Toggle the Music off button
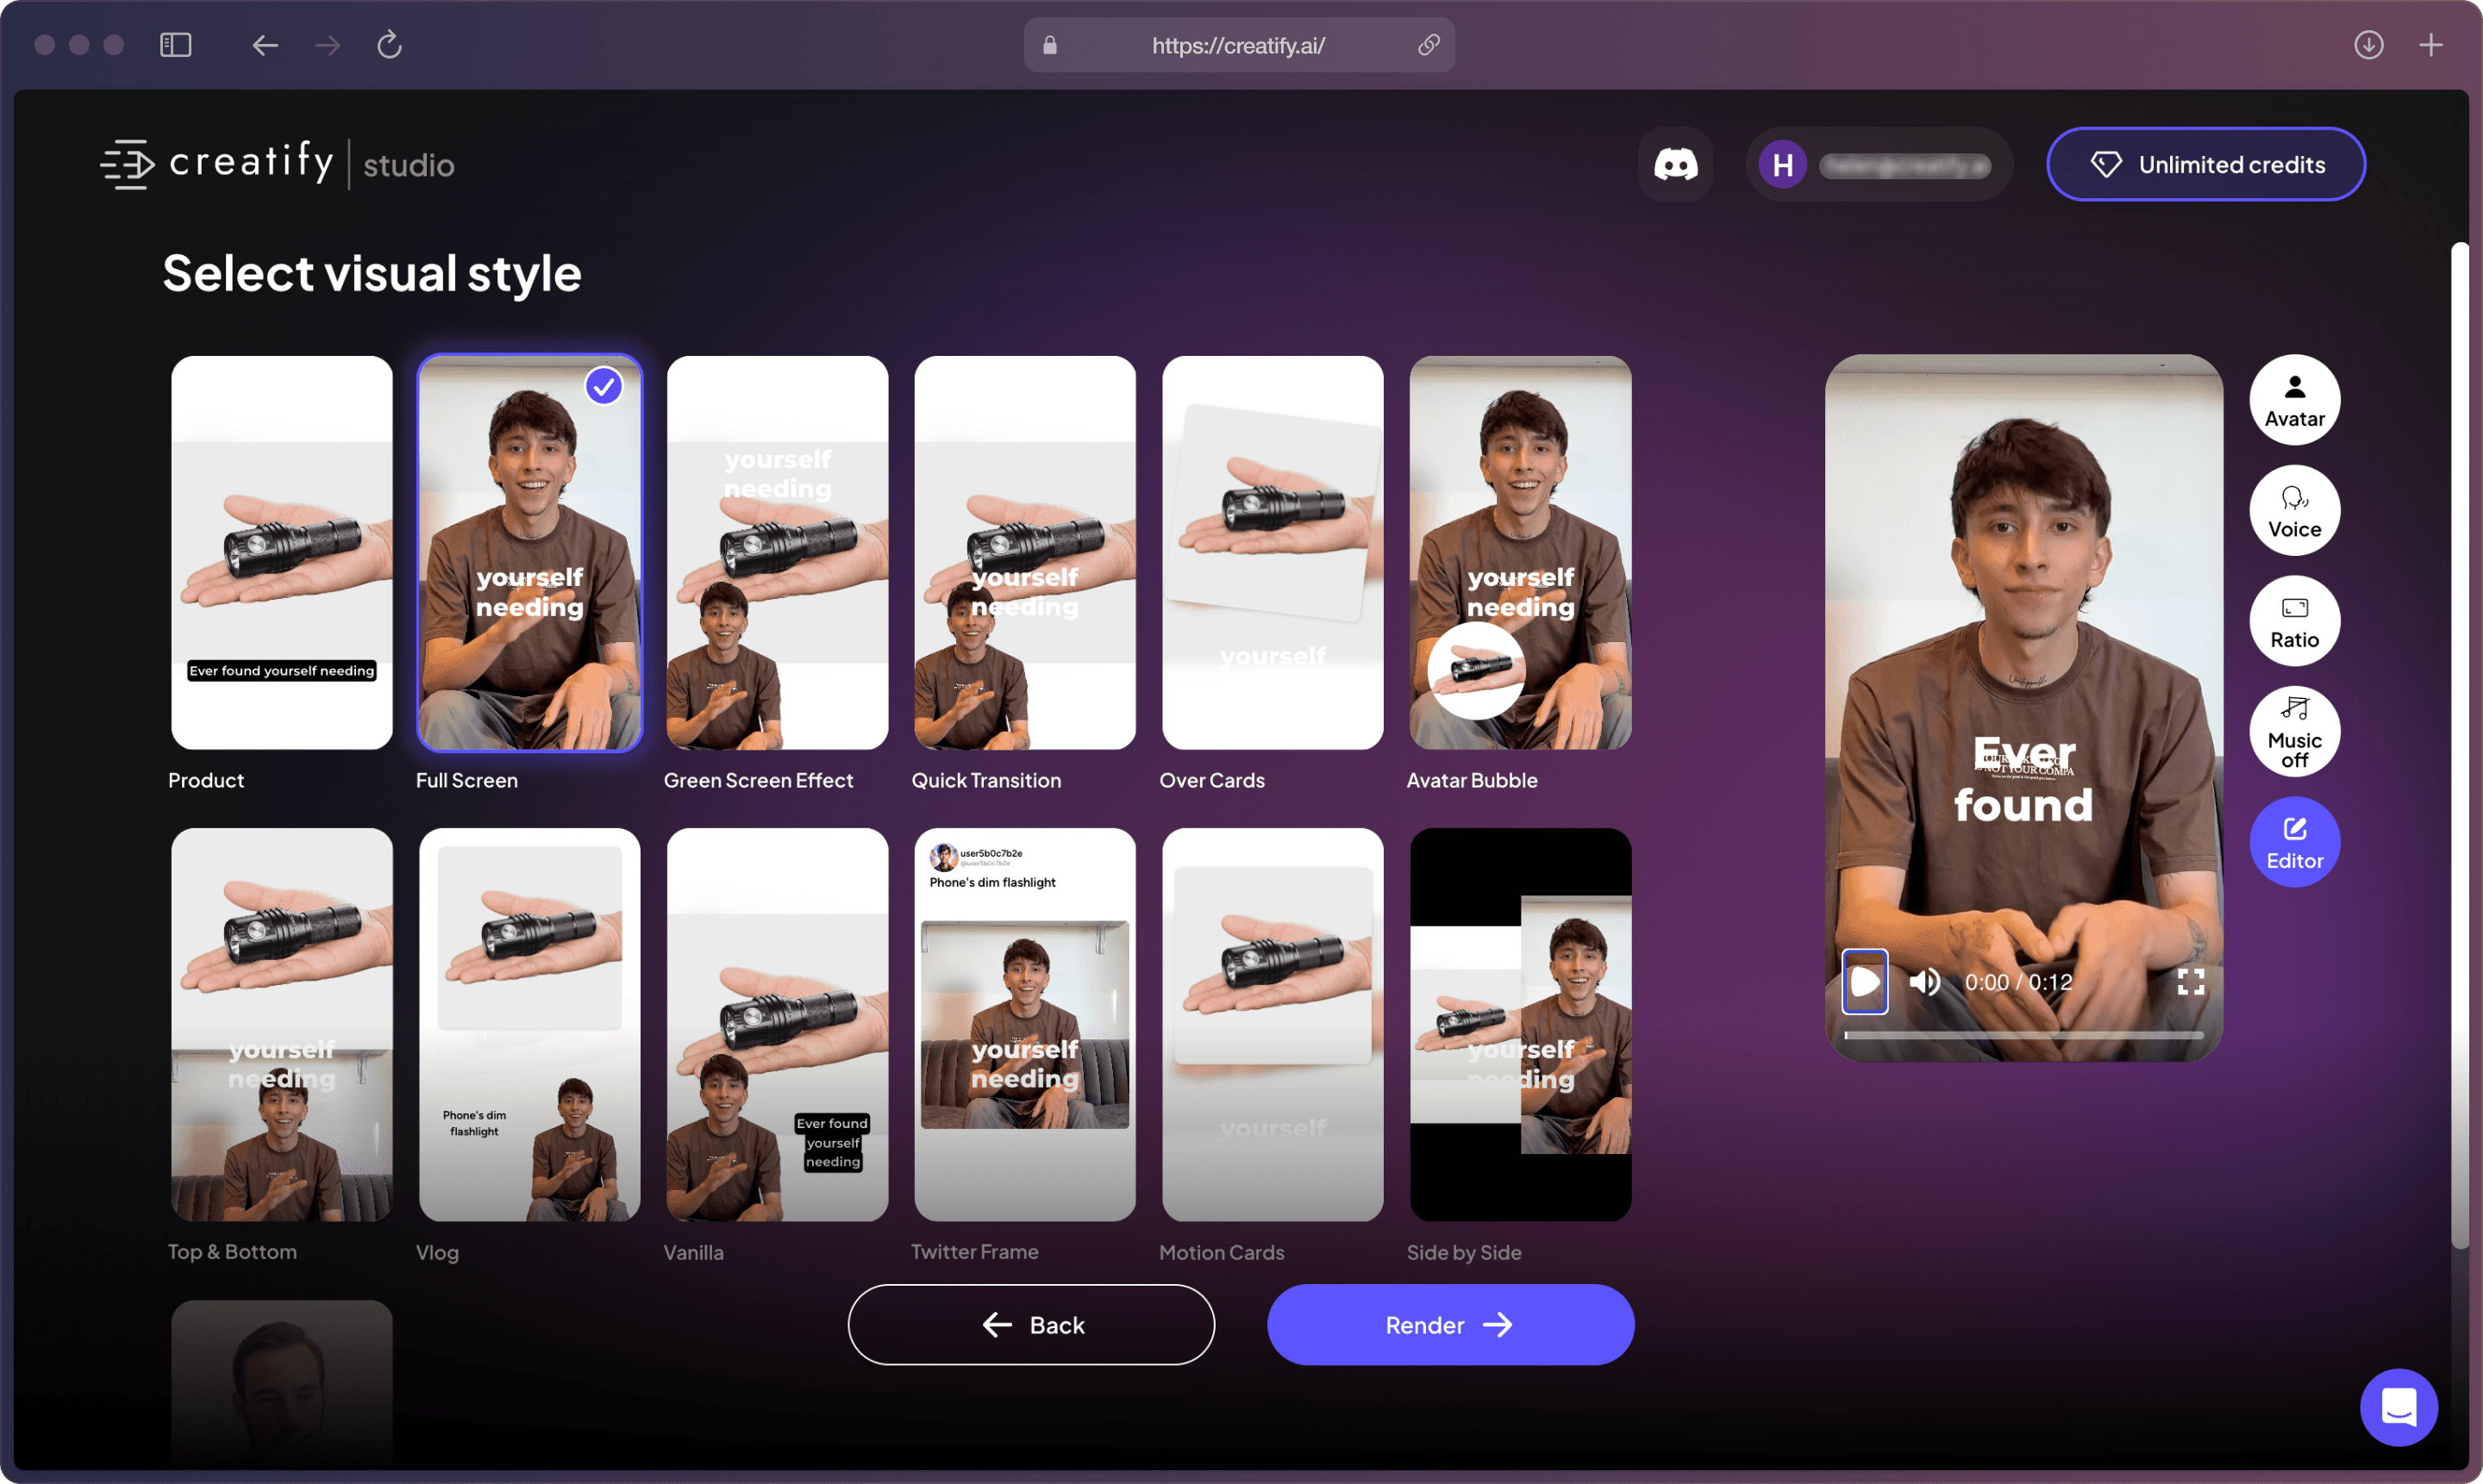This screenshot has height=1484, width=2483. point(2294,732)
